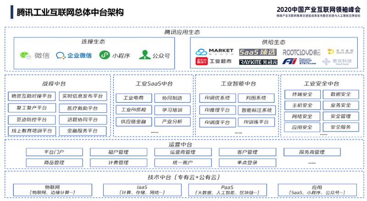Click the 寄云科技 logo

(337, 62)
